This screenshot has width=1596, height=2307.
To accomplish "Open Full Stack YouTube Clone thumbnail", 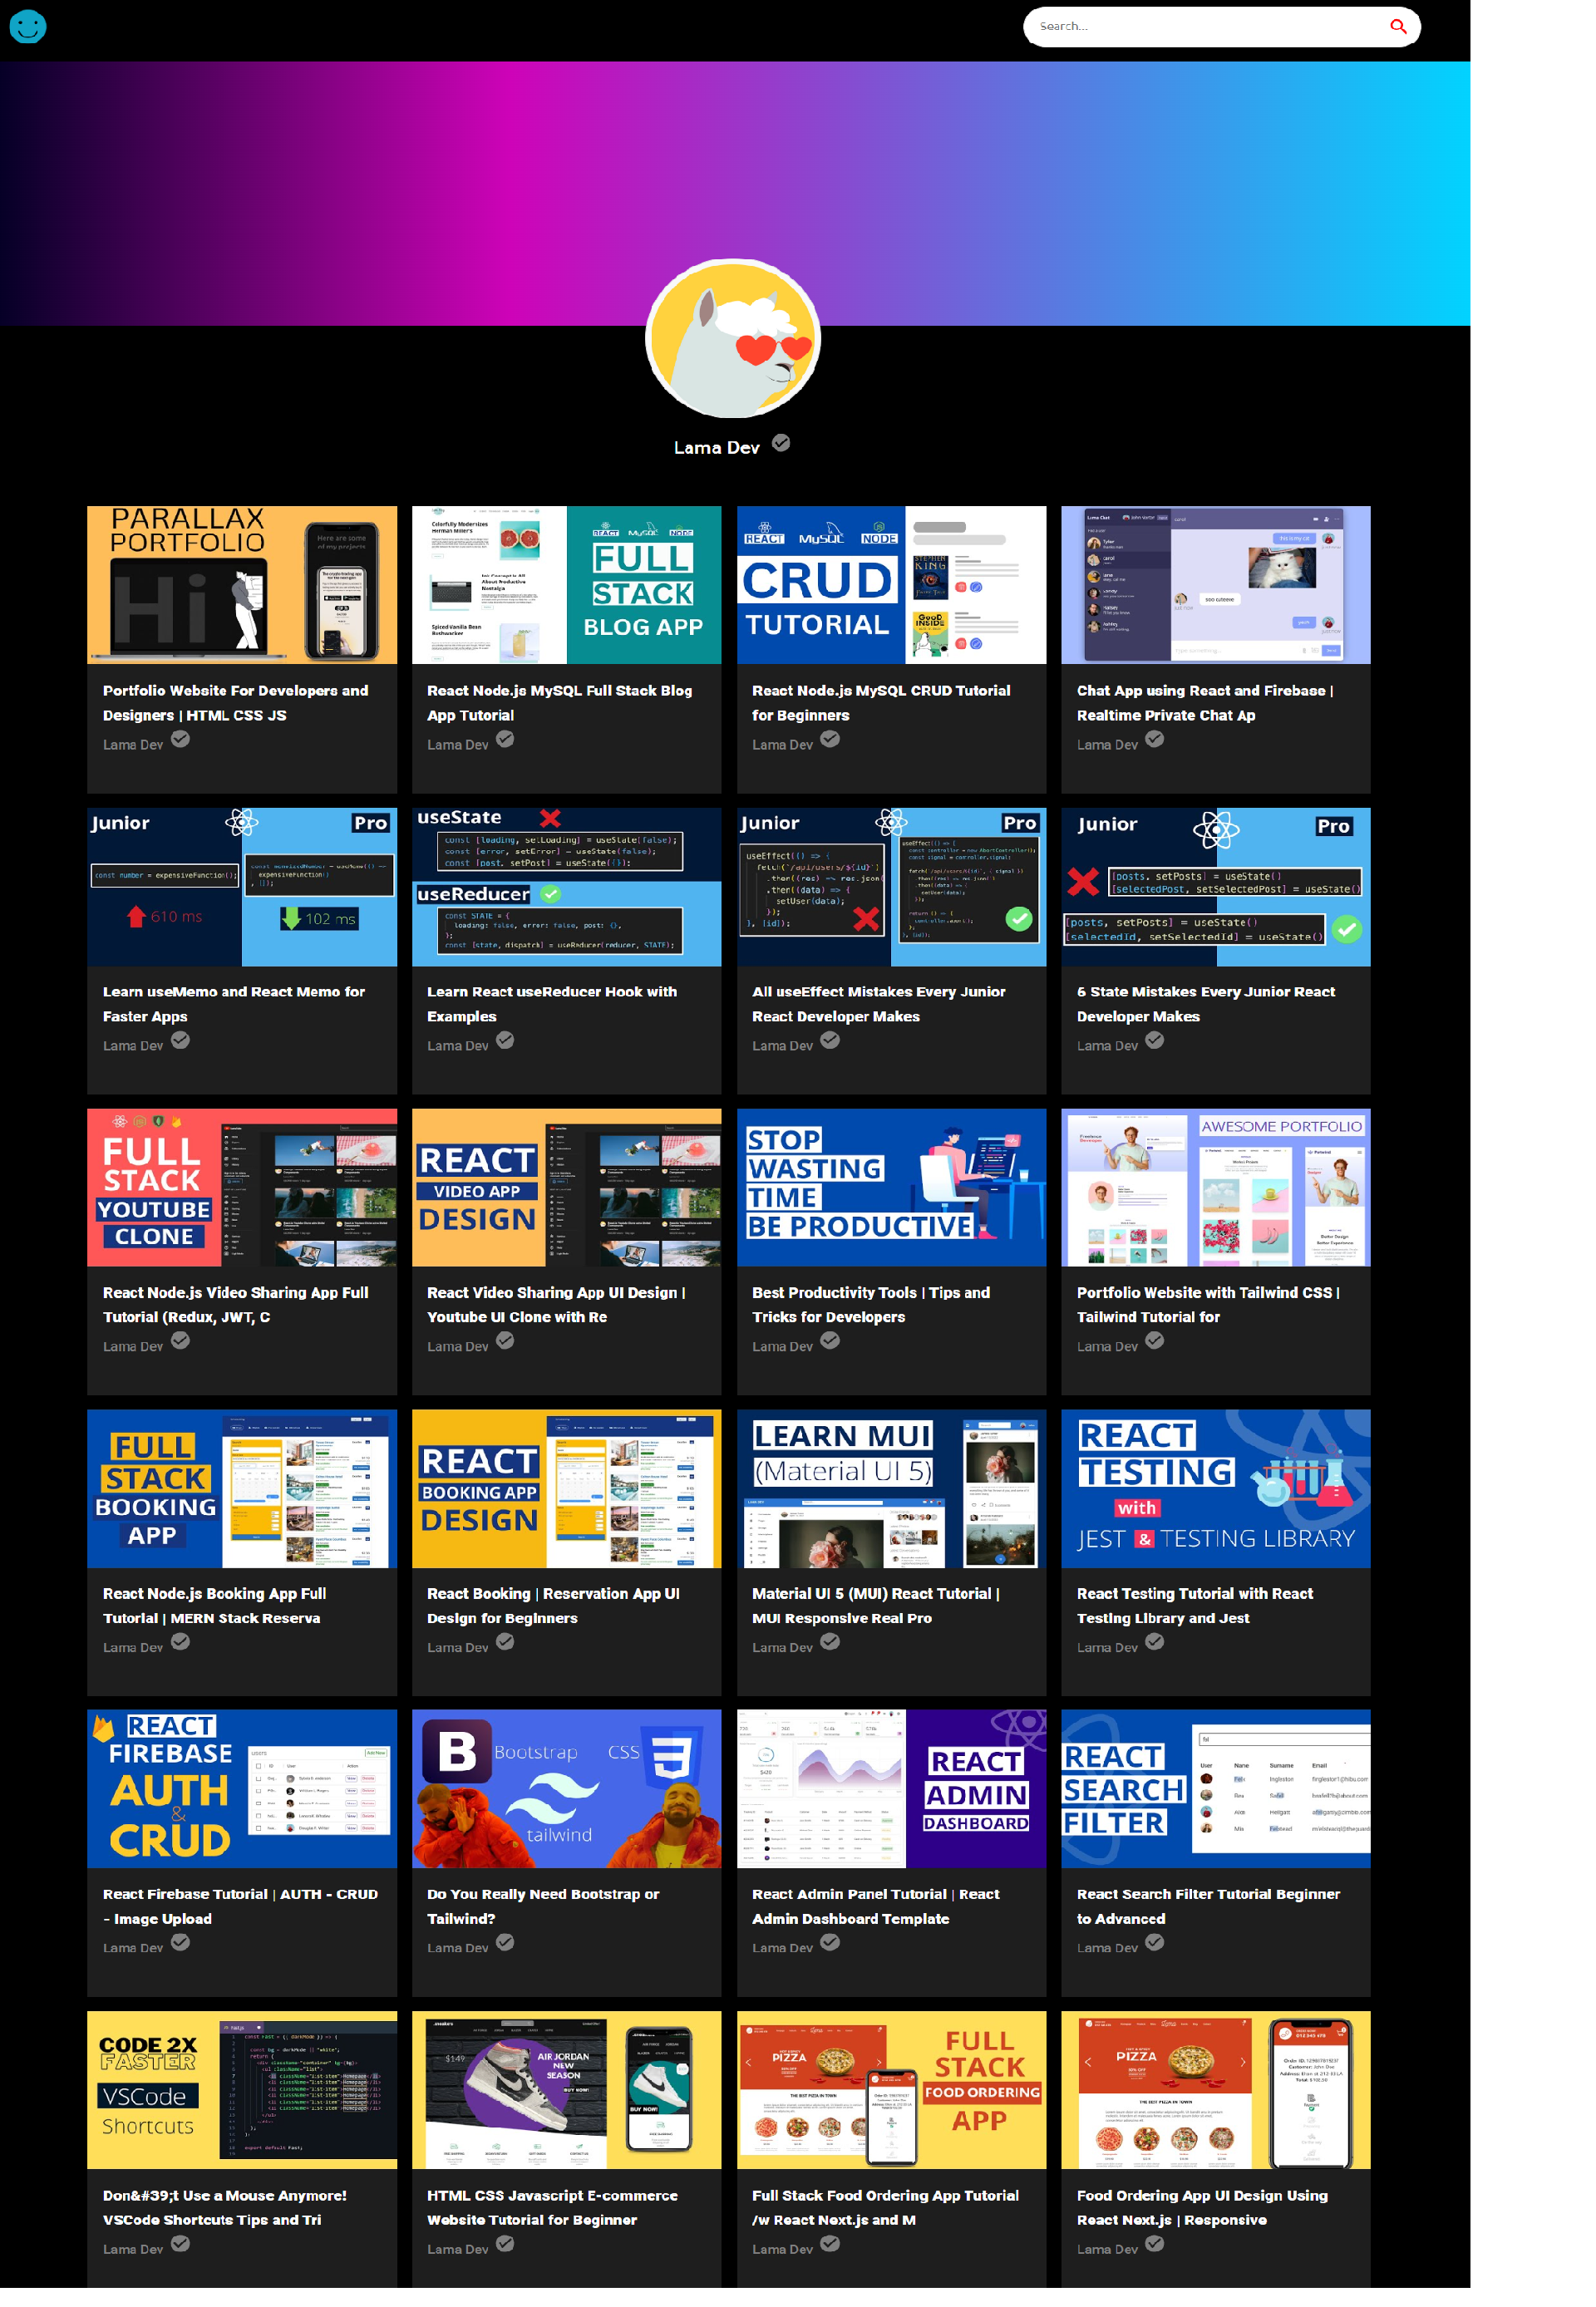I will point(242,1188).
